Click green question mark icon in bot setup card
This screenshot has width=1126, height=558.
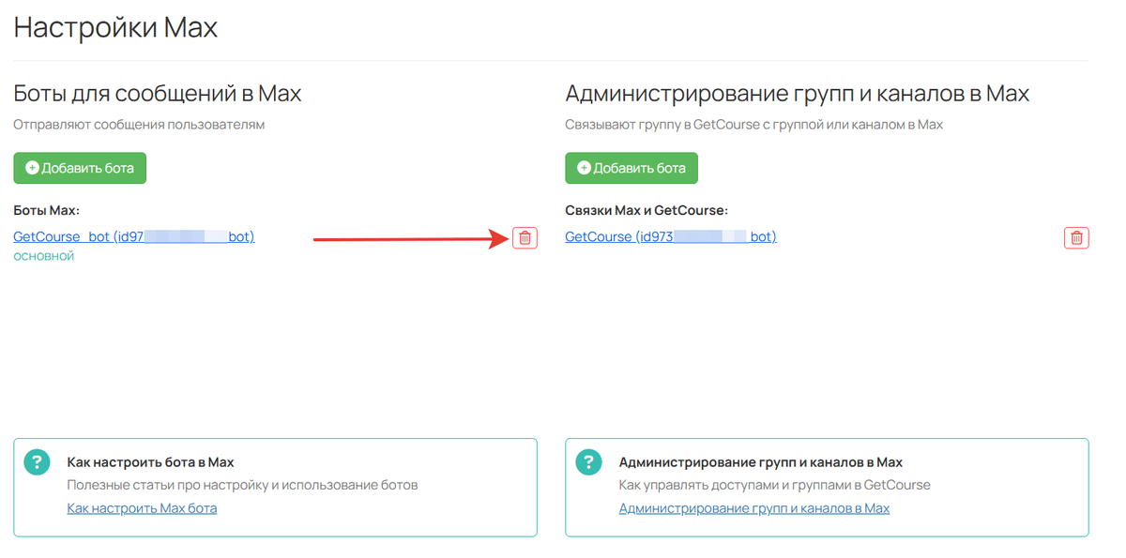point(36,461)
